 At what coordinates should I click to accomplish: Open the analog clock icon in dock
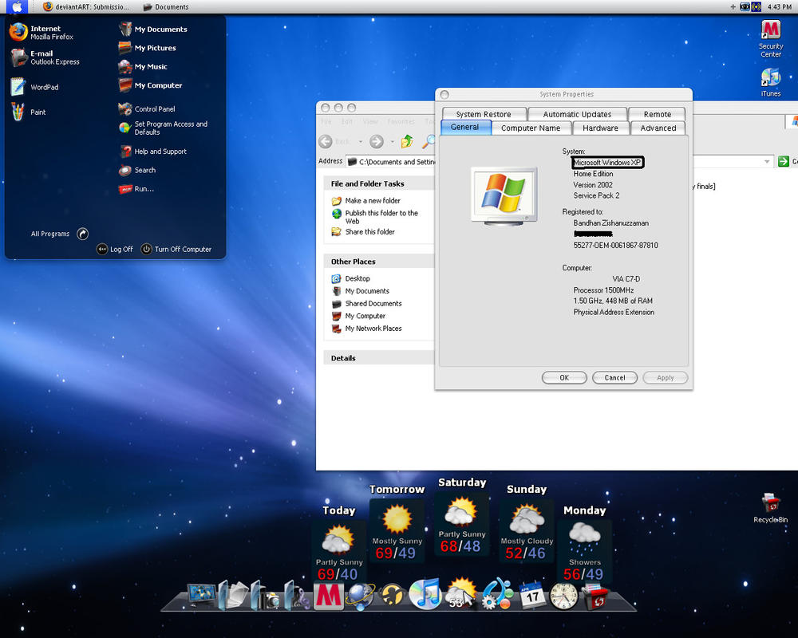tap(563, 596)
